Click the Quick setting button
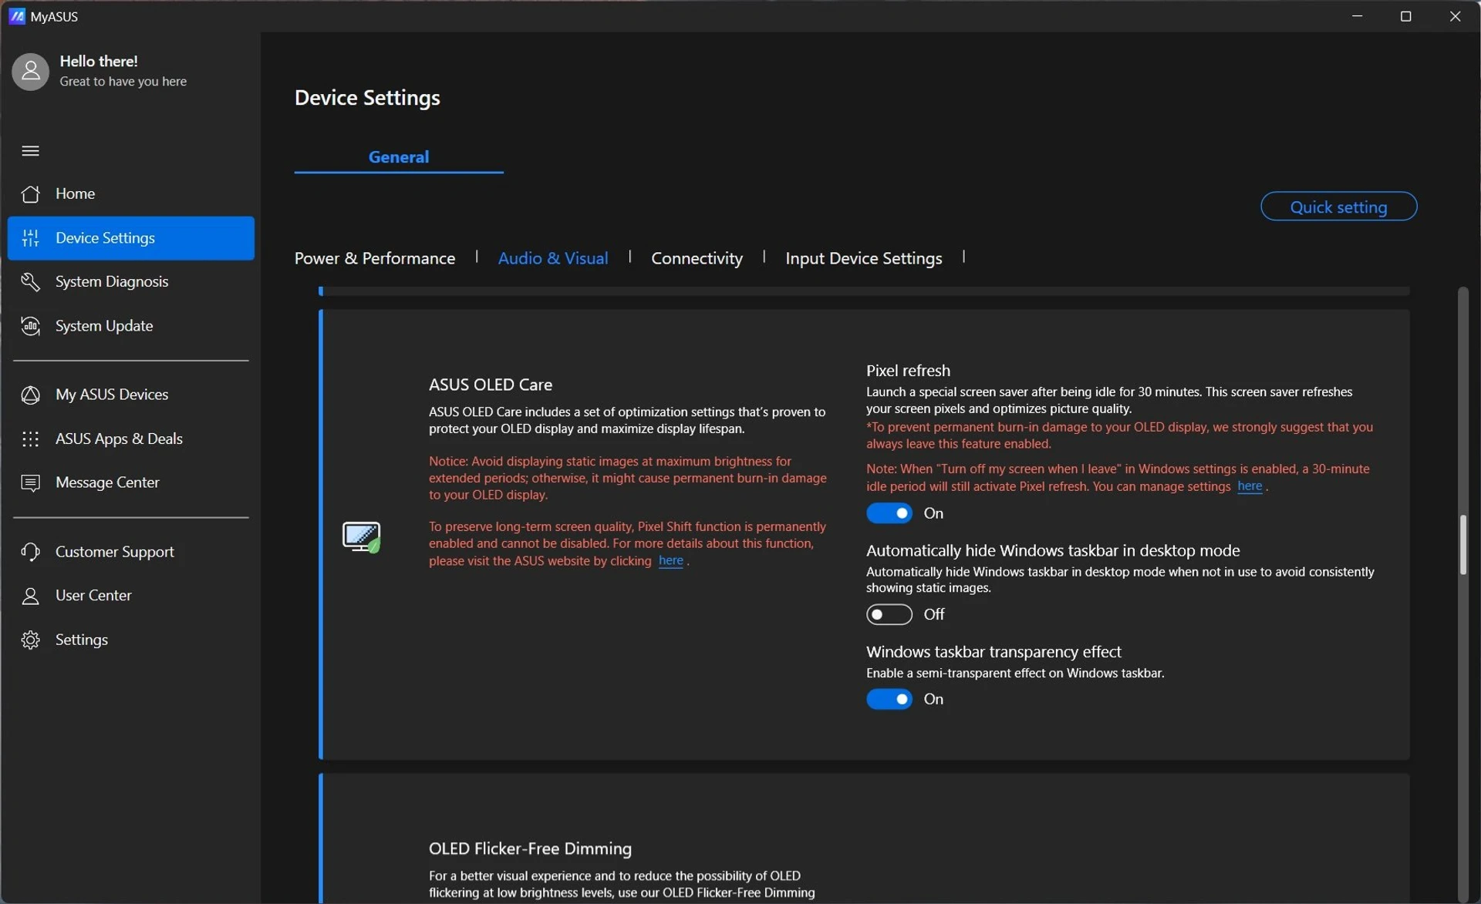 click(x=1338, y=207)
